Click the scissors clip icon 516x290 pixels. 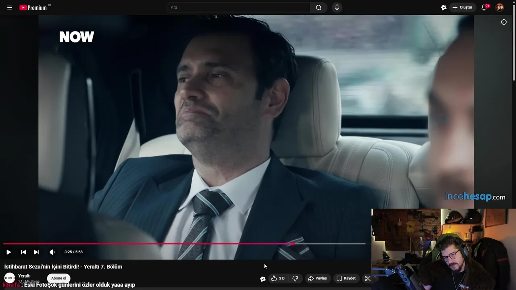pos(368,278)
